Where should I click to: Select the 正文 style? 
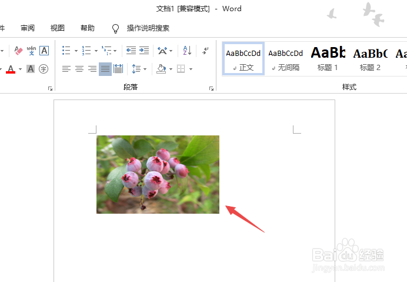point(243,59)
